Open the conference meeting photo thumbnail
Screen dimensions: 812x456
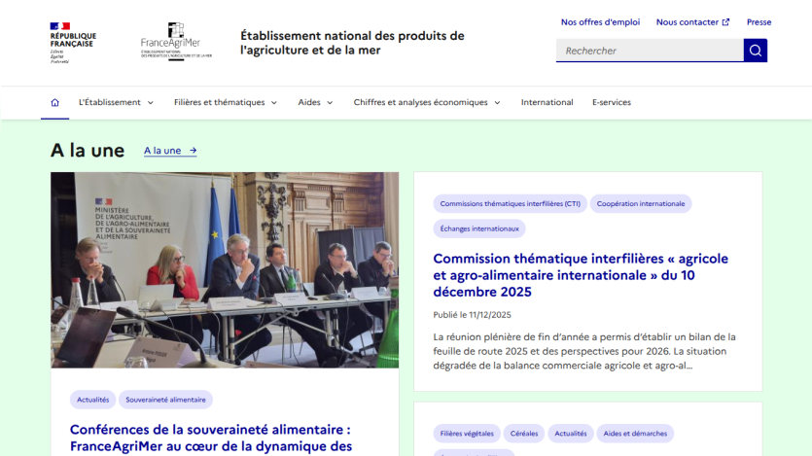[x=225, y=269]
